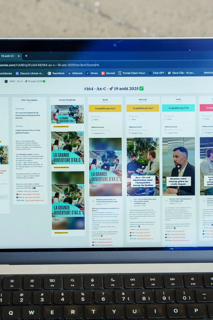Screen dimensions: 213x320
Task: Click the yellow 'Thumbnail post teaser' caption
Action: tap(61, 233)
